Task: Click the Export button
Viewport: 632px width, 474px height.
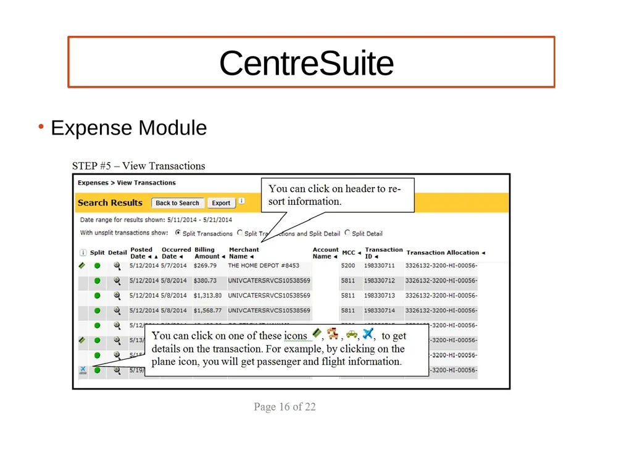Action: [222, 202]
